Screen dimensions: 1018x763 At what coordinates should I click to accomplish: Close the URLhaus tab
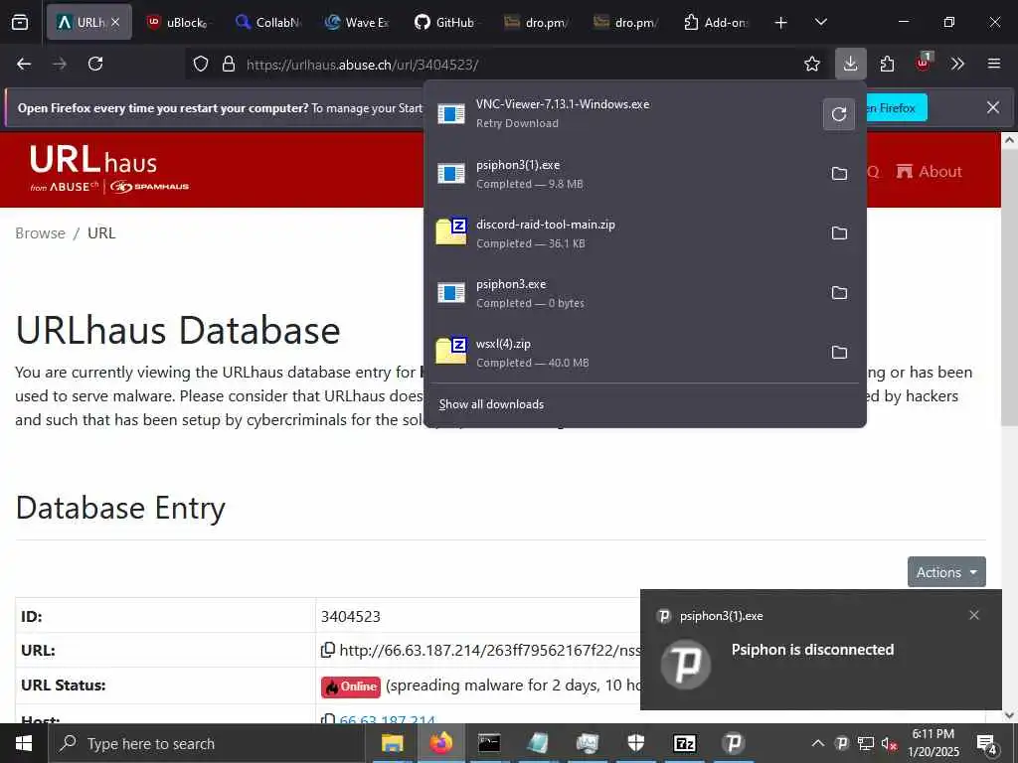pyautogui.click(x=115, y=22)
